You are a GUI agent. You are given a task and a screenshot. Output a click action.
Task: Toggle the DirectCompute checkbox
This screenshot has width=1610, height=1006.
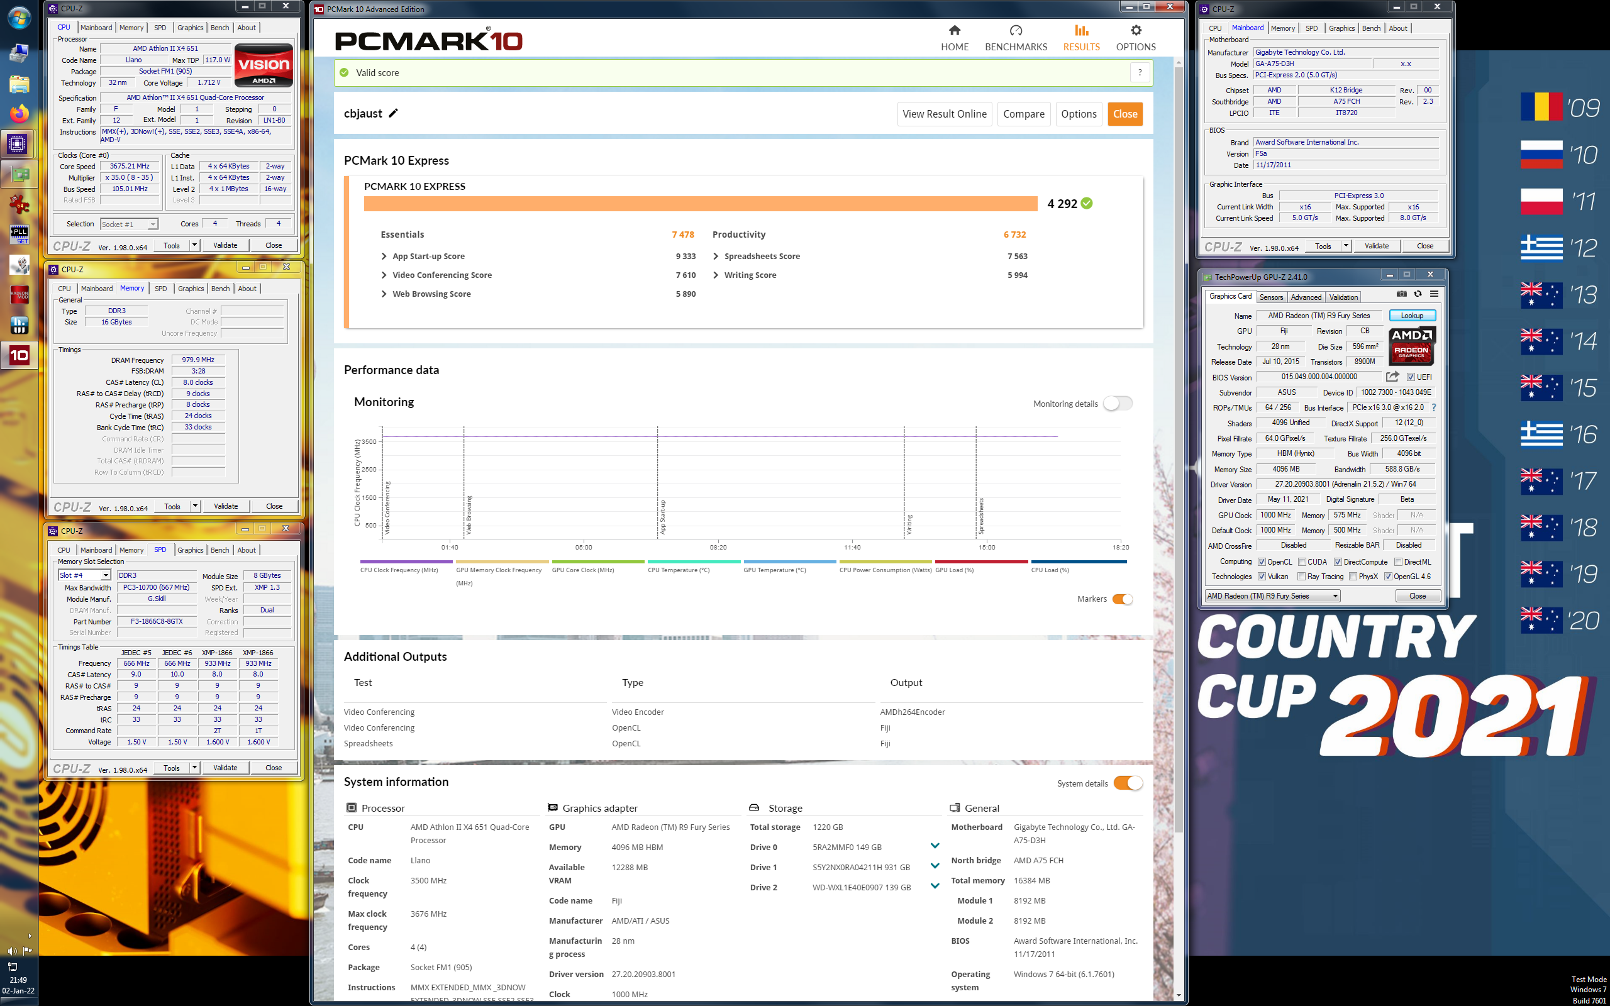pyautogui.click(x=1338, y=562)
